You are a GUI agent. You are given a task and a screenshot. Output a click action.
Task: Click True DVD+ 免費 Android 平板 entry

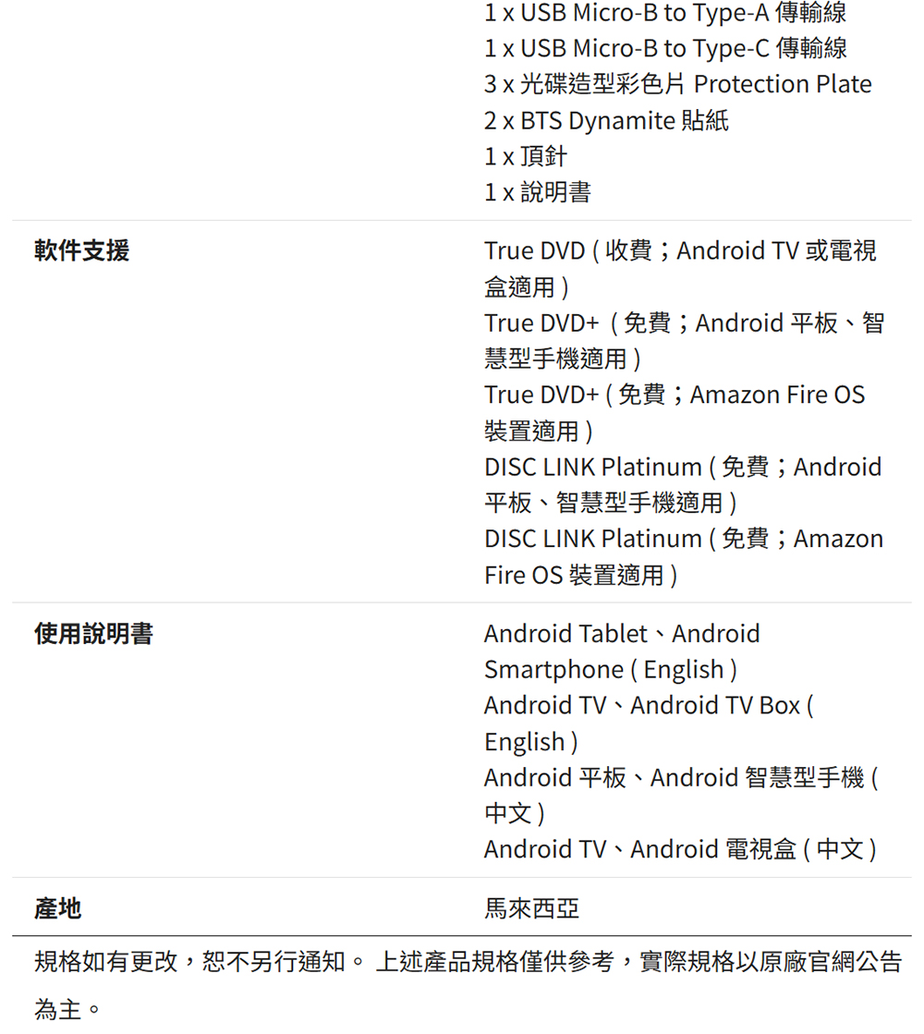pos(684,340)
